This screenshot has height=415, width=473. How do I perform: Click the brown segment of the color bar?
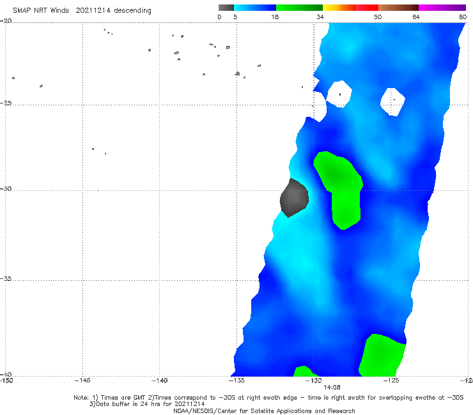point(398,8)
